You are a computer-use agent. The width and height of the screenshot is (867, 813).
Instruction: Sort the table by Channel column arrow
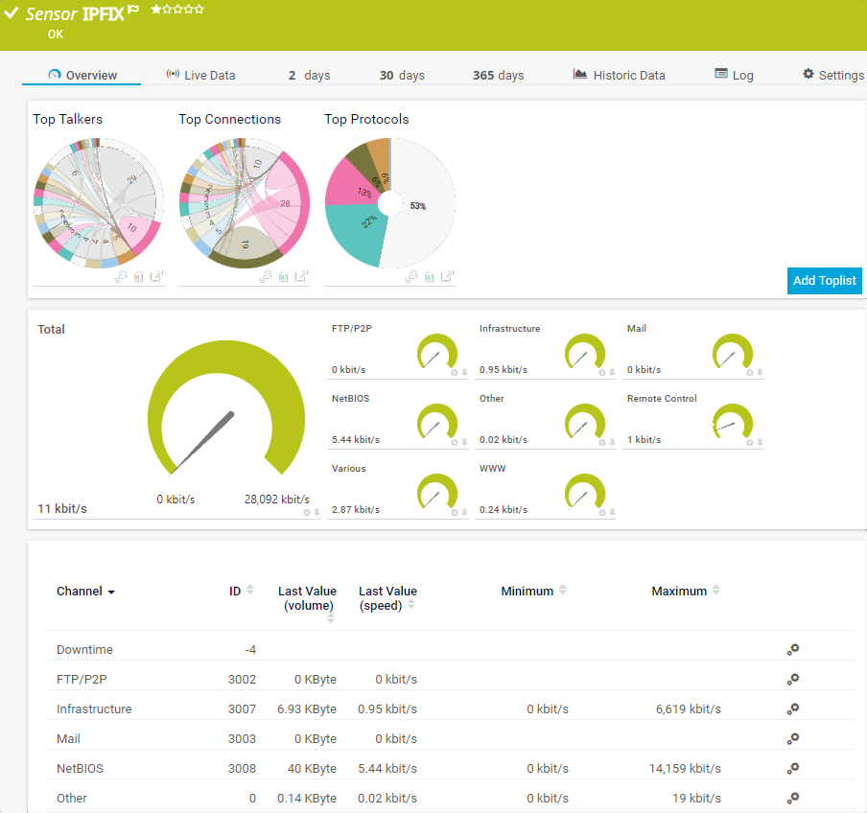point(111,592)
